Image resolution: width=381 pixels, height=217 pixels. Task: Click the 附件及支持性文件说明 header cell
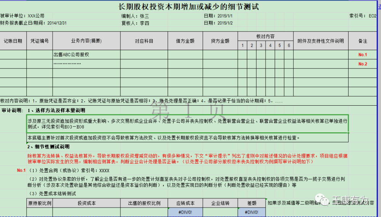point(321,41)
